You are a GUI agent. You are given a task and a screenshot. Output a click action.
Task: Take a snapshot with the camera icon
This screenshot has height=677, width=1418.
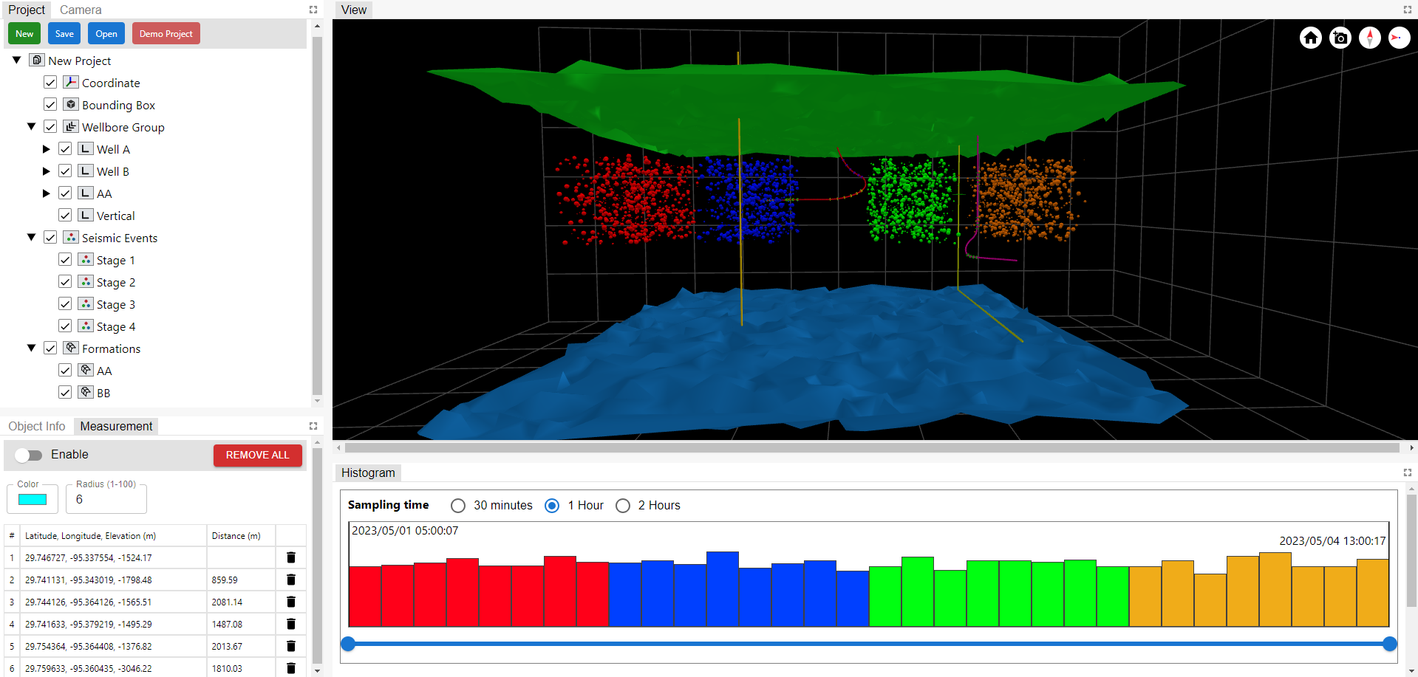1340,38
